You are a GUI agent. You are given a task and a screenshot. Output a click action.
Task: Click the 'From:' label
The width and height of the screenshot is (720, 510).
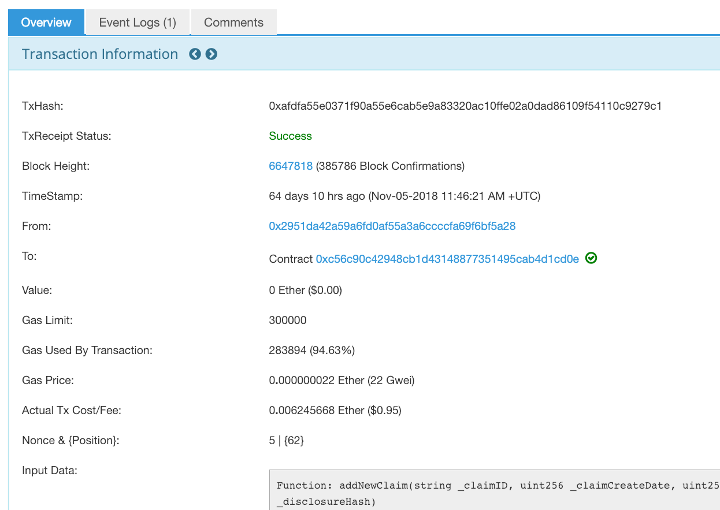point(36,226)
